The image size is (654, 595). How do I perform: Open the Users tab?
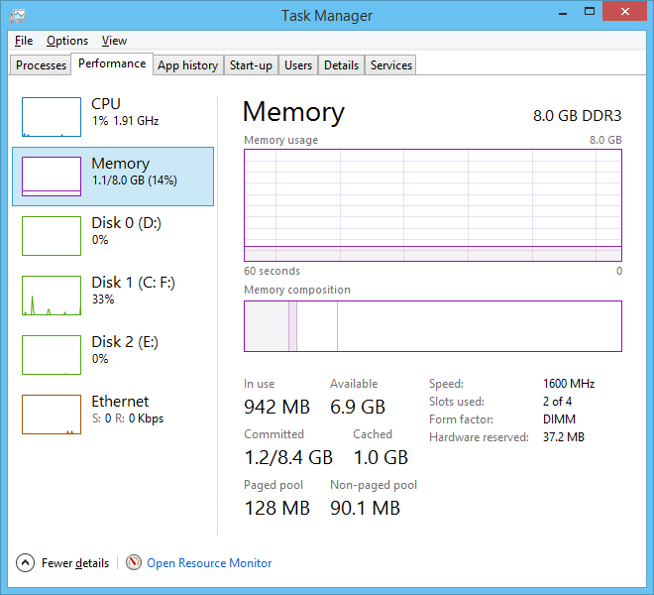pos(298,65)
